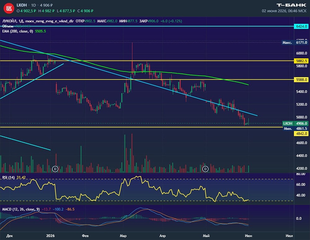Click the Макс. 6171.0 price label

click(x=295, y=42)
